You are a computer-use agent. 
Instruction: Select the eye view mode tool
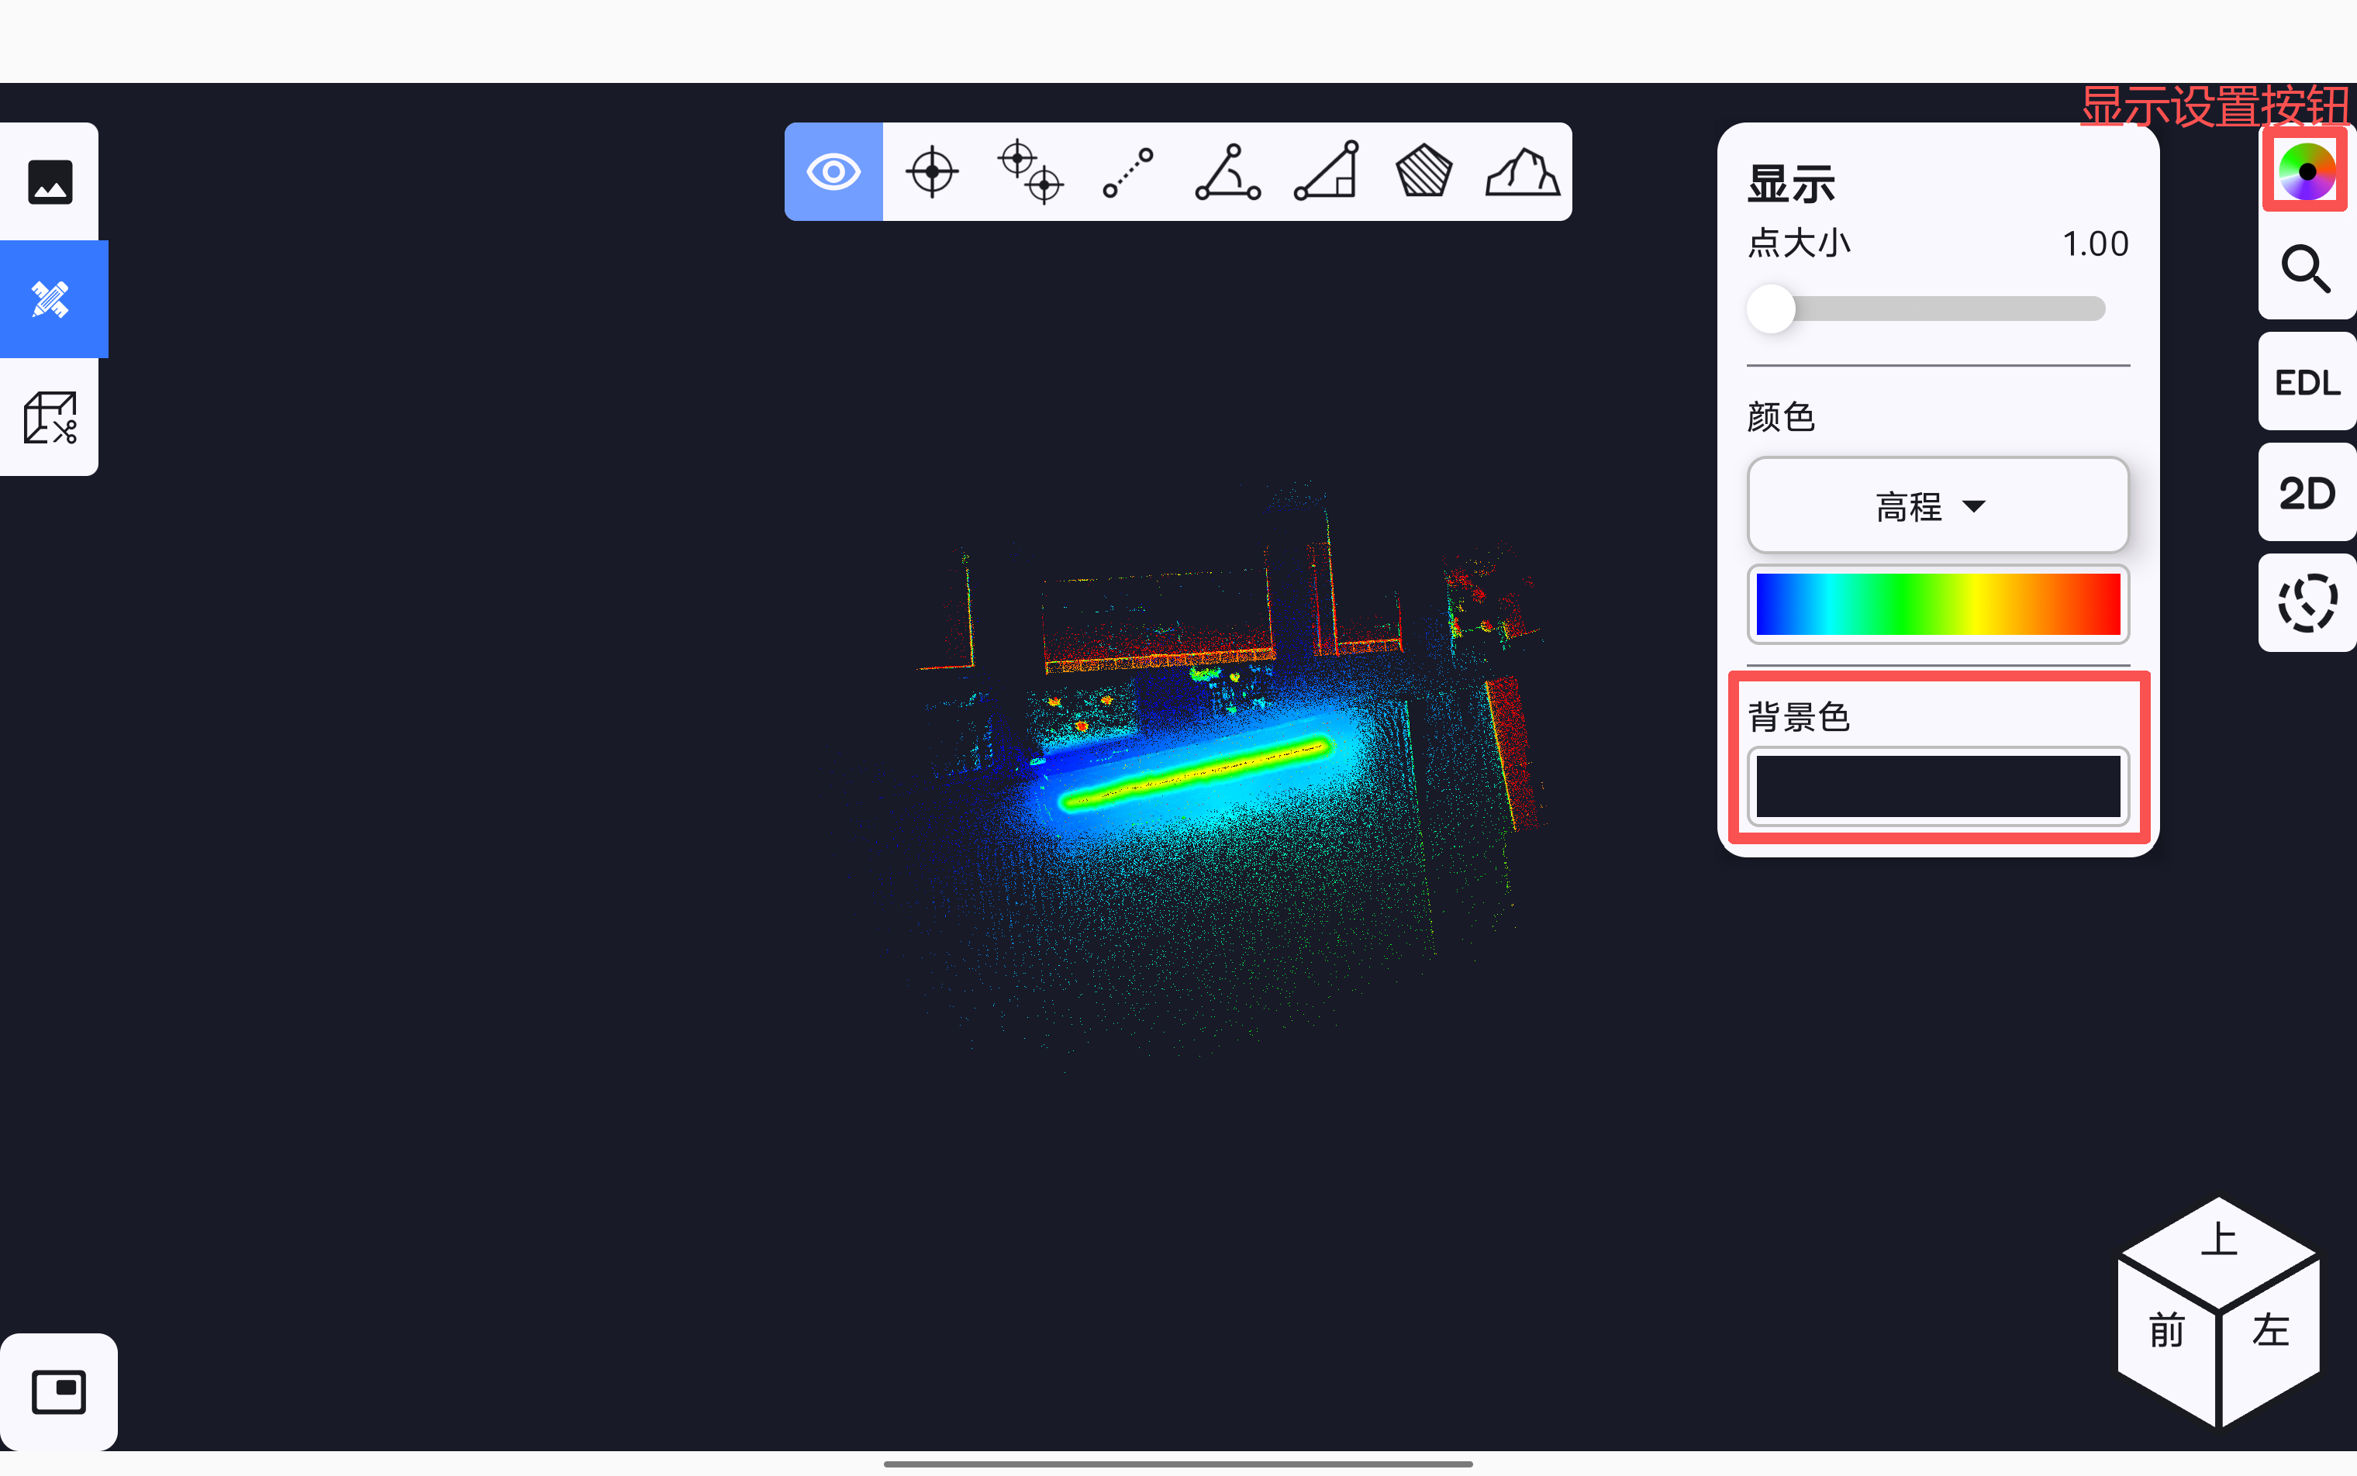(x=833, y=172)
